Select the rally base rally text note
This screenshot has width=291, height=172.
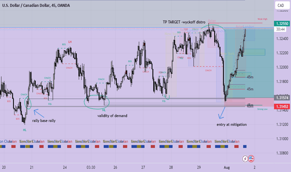(44, 120)
